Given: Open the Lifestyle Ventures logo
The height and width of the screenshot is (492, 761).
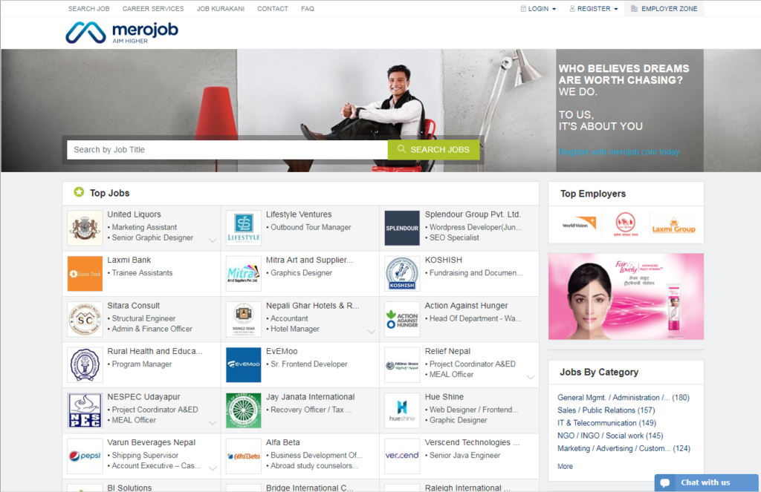Looking at the screenshot, I should pos(244,228).
